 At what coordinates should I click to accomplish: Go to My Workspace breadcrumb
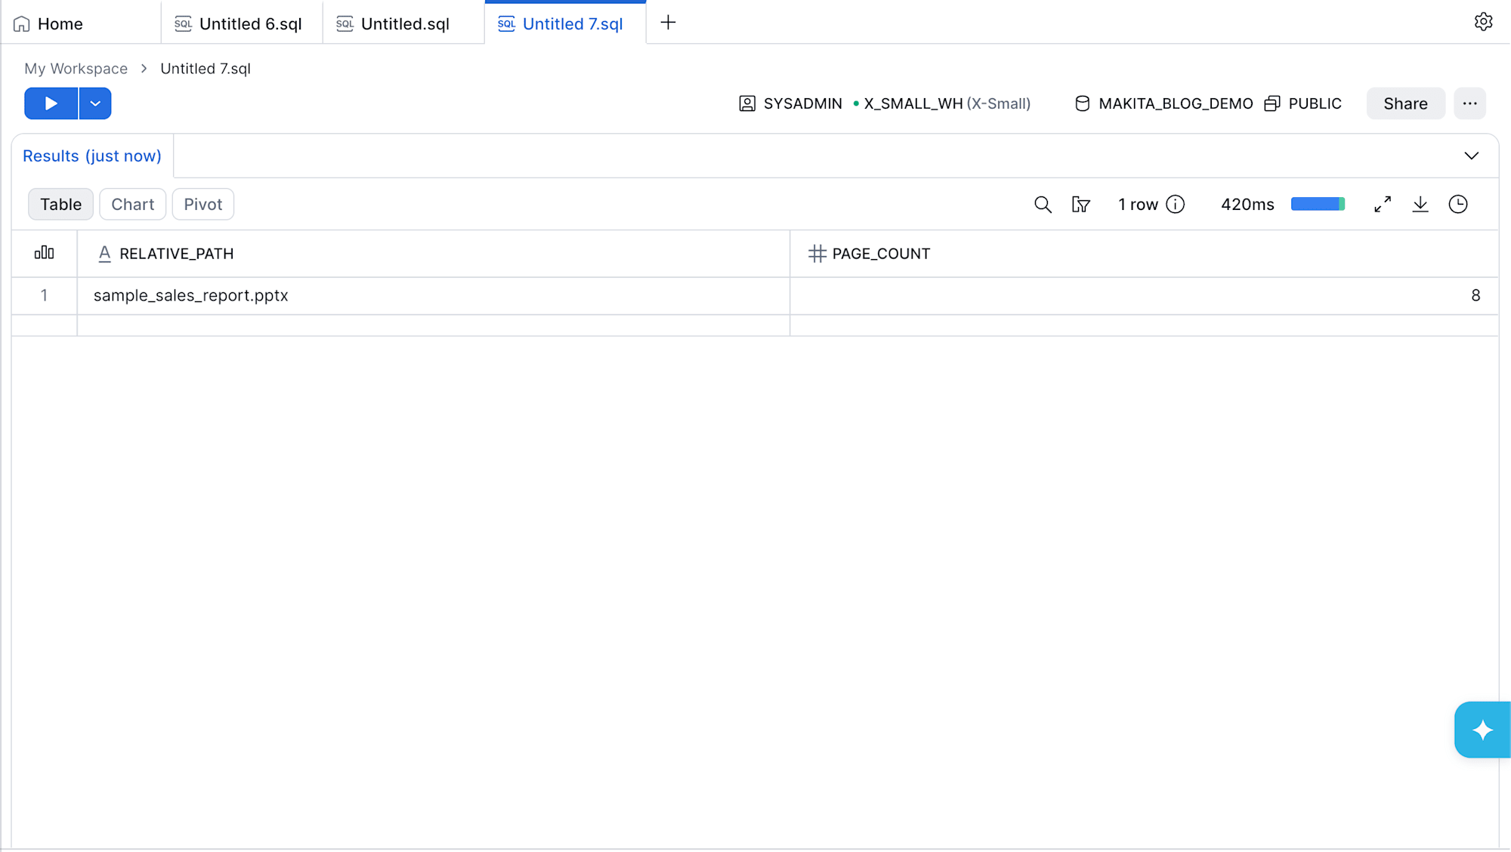[76, 69]
